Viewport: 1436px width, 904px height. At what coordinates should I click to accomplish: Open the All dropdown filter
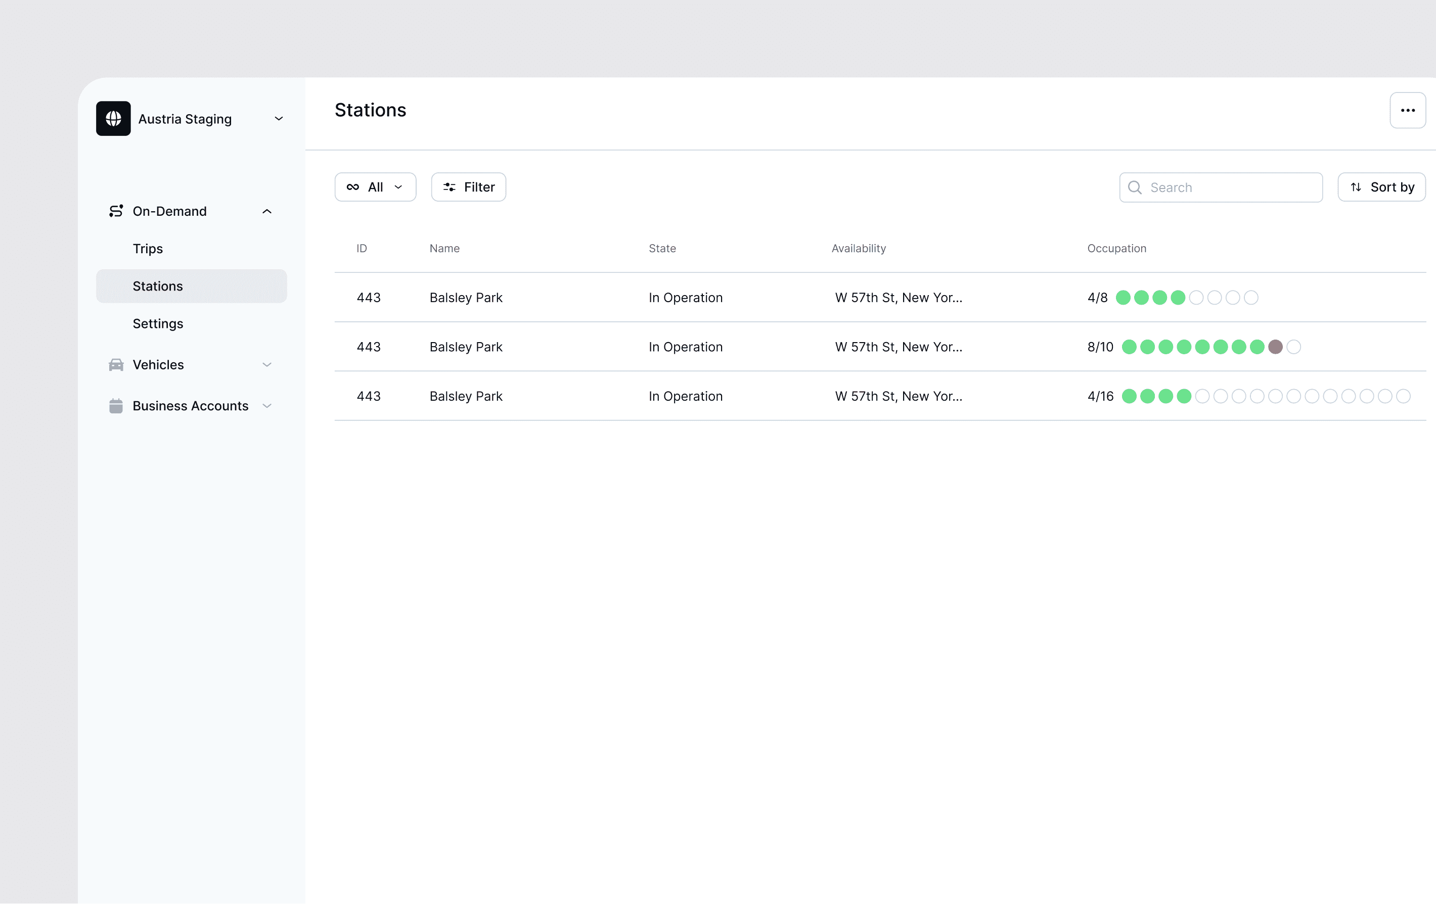pyautogui.click(x=375, y=187)
